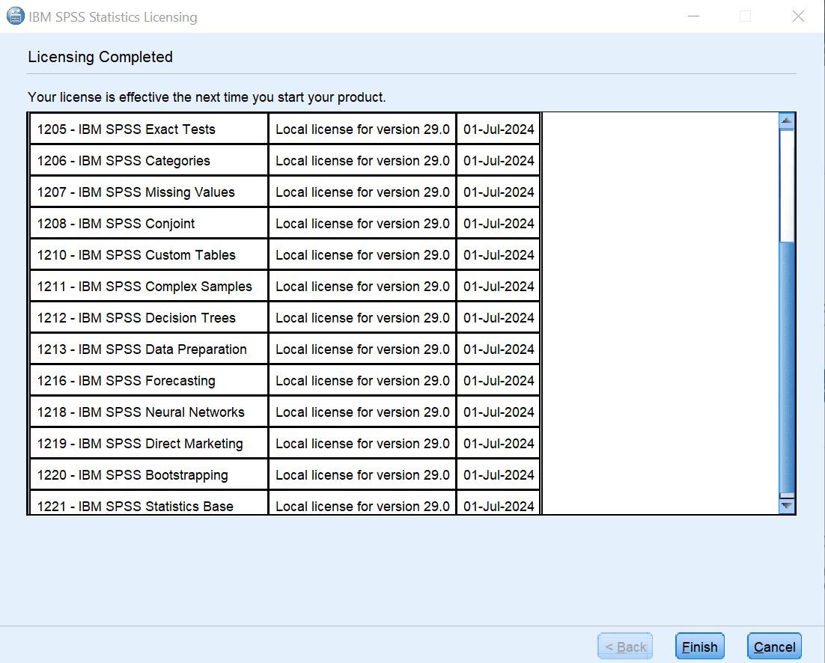Select the 1207 - IBM SPSS Missing Values cell
This screenshot has height=663, width=825.
coord(150,192)
